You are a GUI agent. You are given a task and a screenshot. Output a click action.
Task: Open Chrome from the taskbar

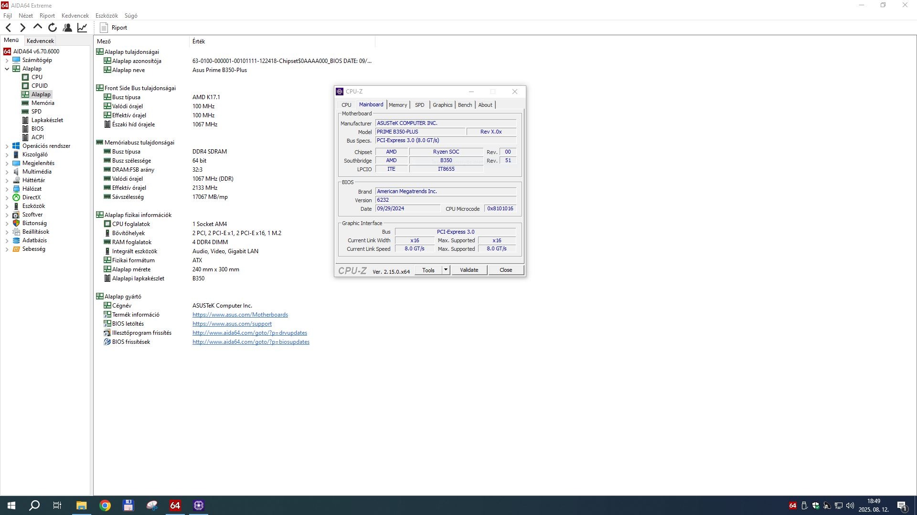pyautogui.click(x=105, y=505)
